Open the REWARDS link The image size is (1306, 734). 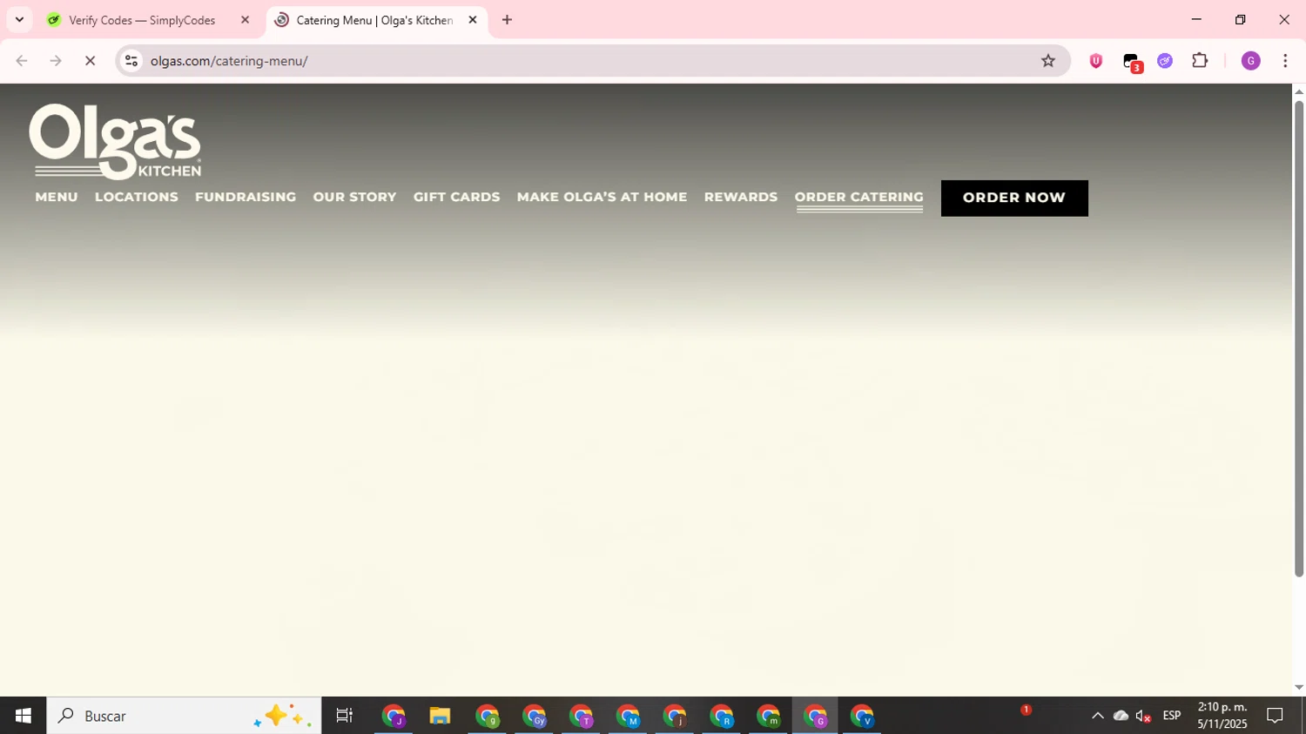tap(741, 197)
